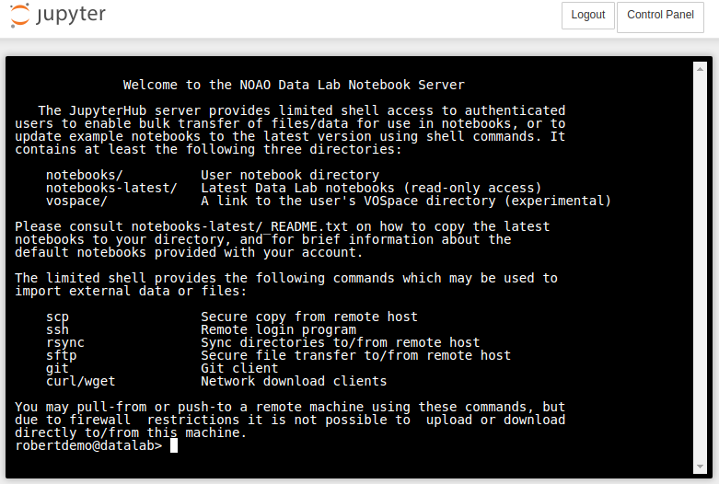Click the terminal cursor block
This screenshot has height=484, width=719.
point(174,445)
